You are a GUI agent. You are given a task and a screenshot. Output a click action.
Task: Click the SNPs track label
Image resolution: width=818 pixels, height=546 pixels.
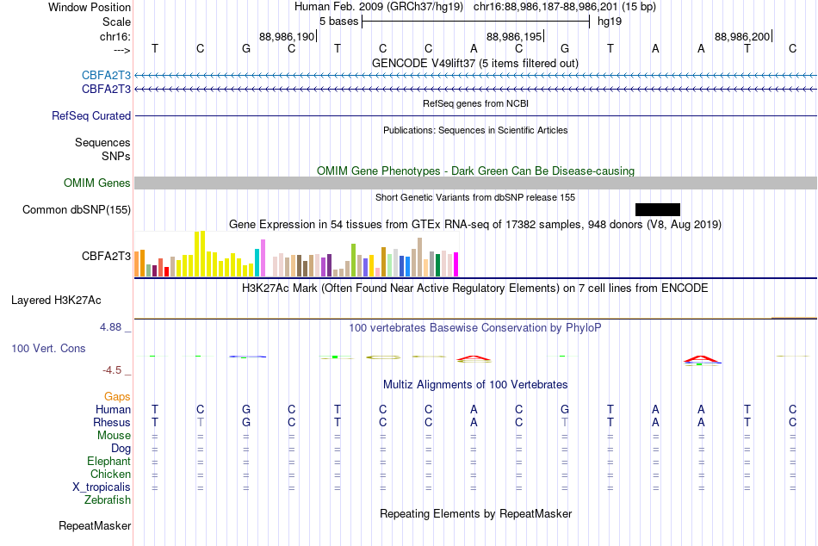click(116, 156)
